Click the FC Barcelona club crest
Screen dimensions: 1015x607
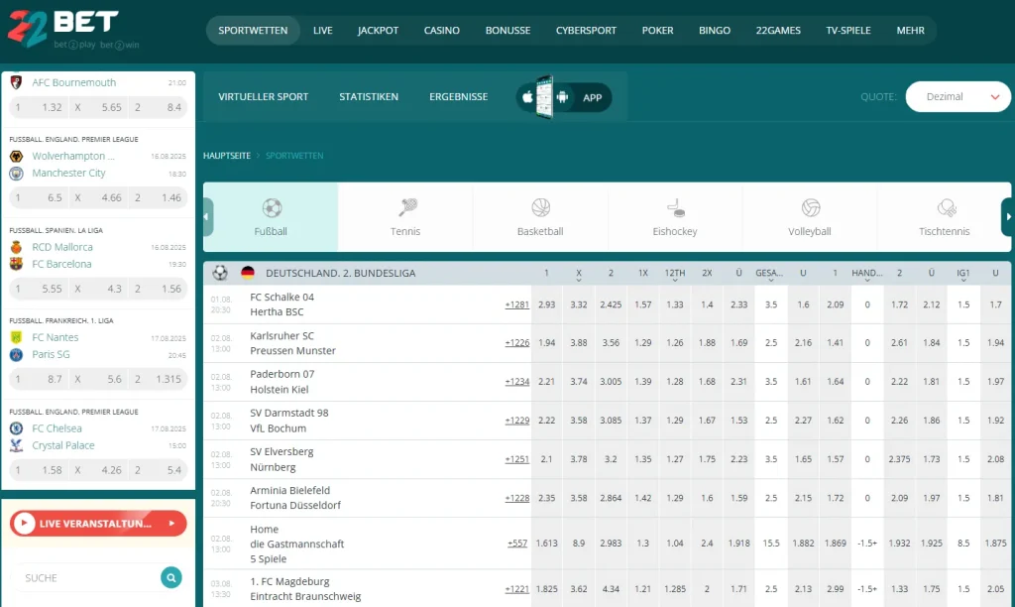pyautogui.click(x=16, y=264)
